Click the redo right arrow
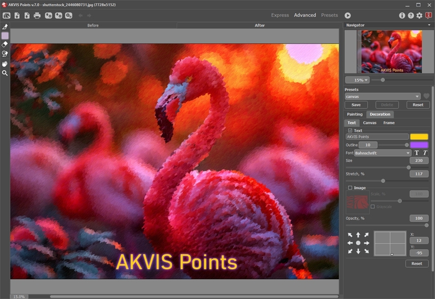 (x=89, y=16)
